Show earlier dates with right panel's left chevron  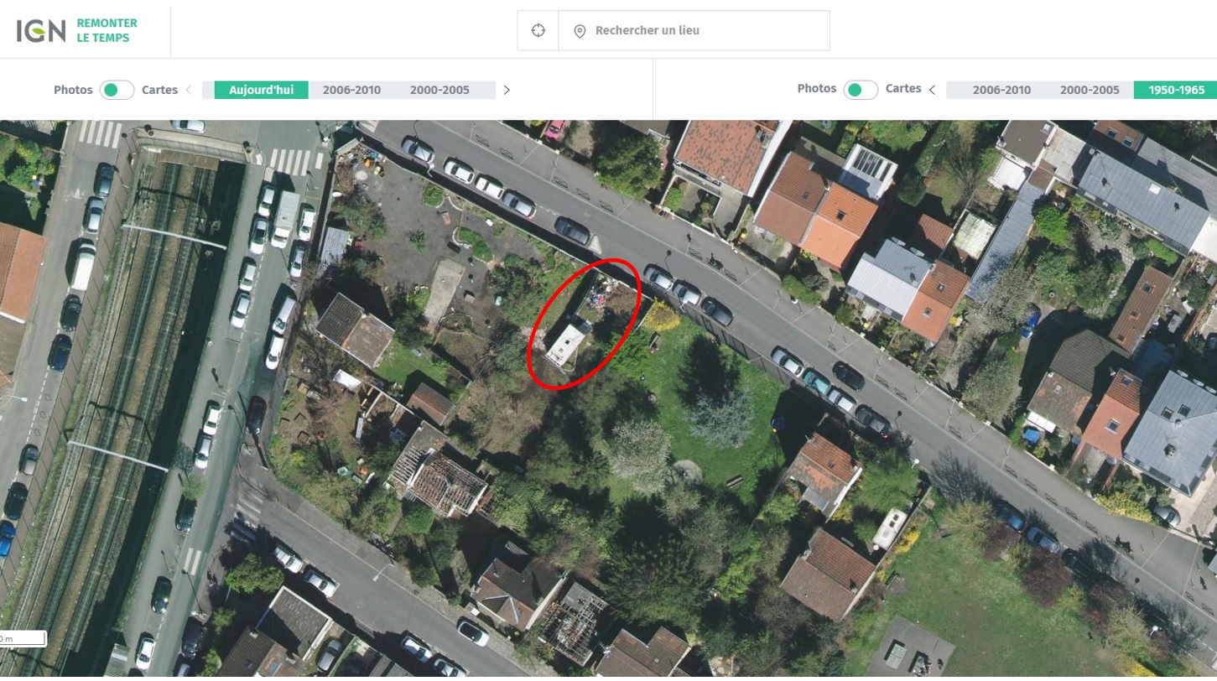(932, 90)
